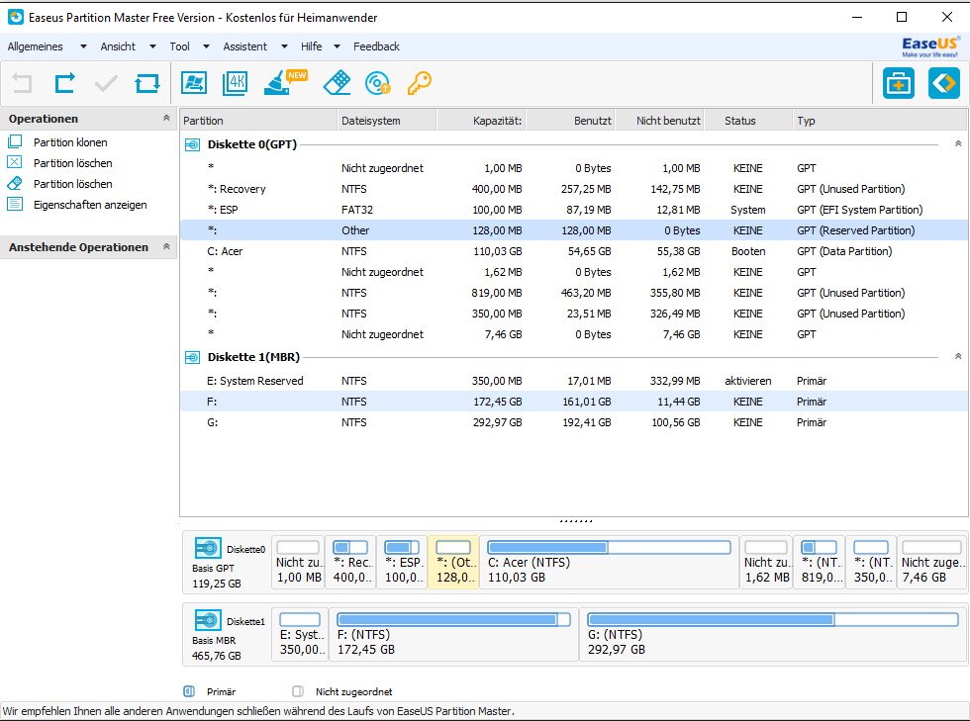Select the C: Acer (NTFS) block in disk map
This screenshot has height=721, width=970.
coord(610,563)
